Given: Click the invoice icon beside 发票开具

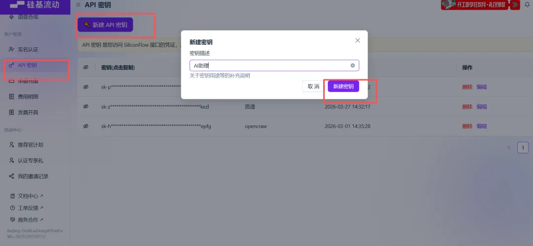Looking at the screenshot, I should coord(11,113).
